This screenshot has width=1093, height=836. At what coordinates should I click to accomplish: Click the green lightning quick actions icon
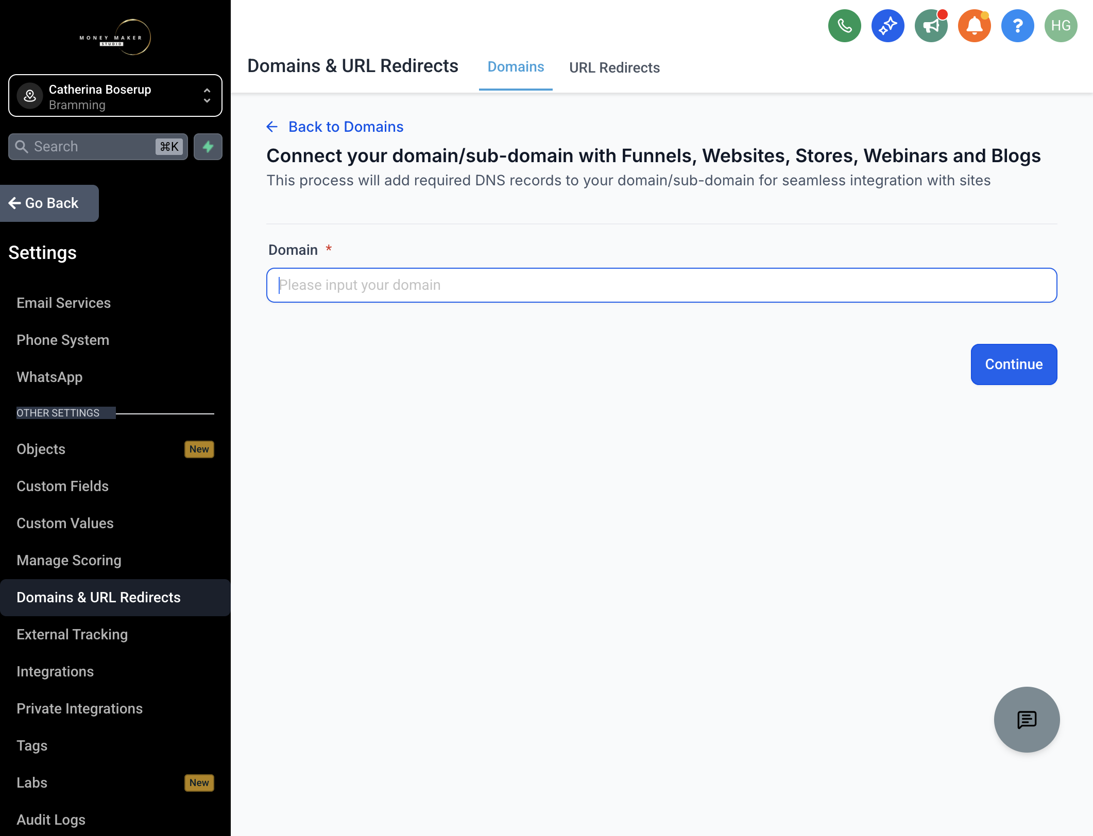coord(208,147)
